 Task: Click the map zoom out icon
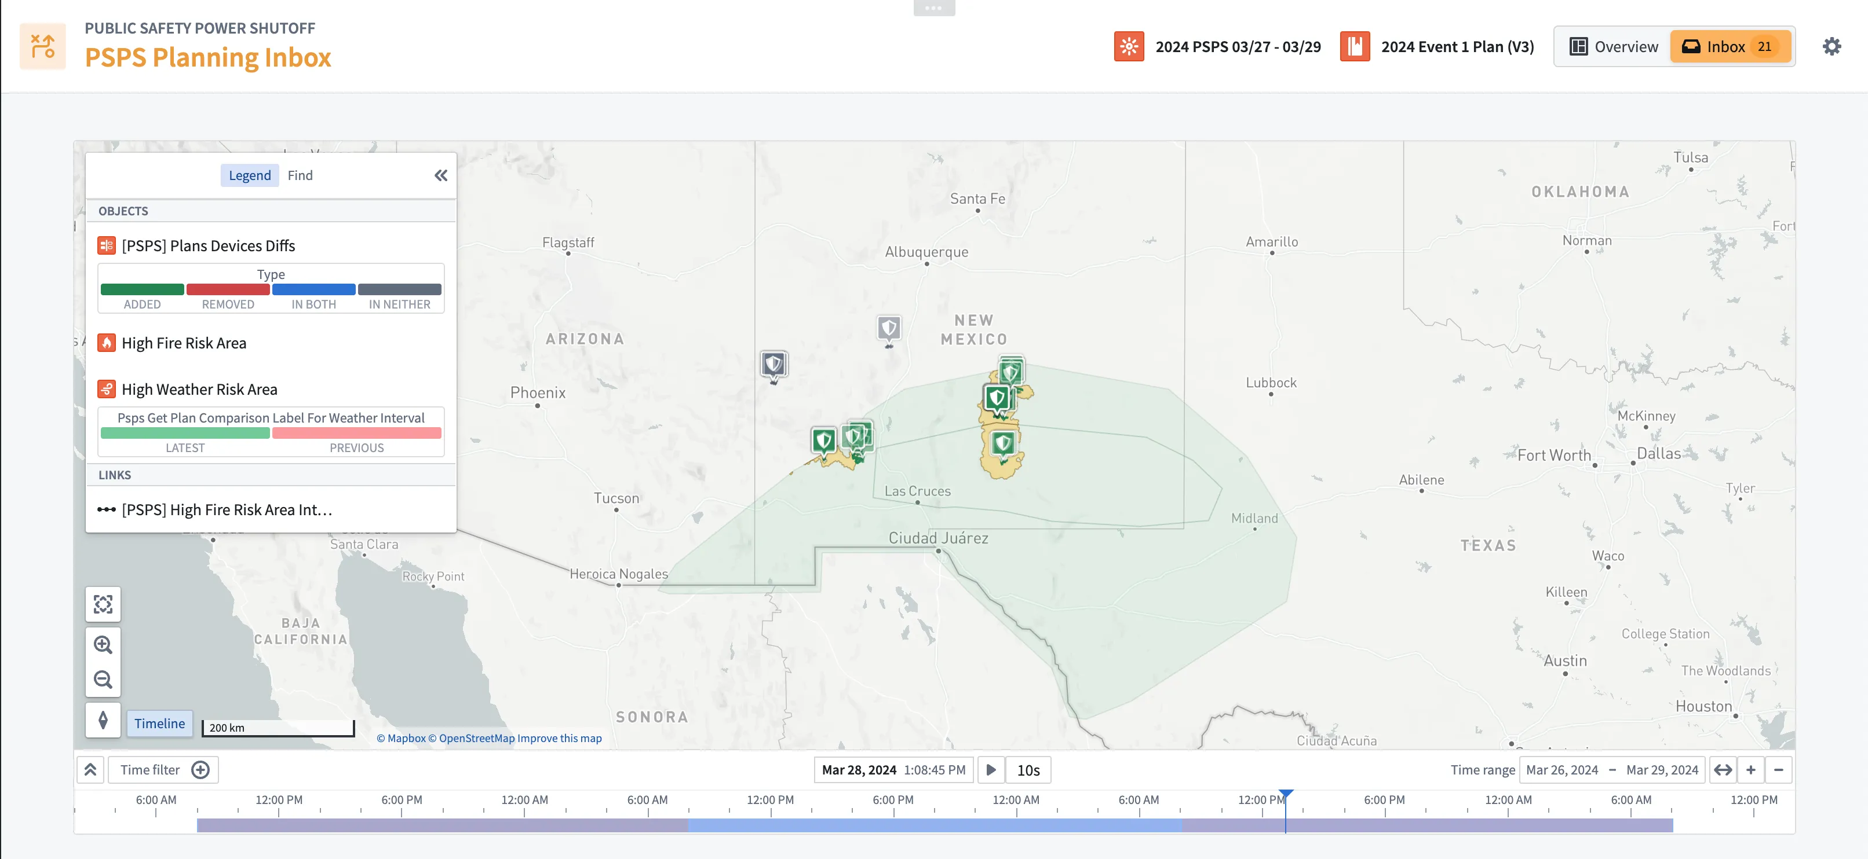pyautogui.click(x=103, y=680)
